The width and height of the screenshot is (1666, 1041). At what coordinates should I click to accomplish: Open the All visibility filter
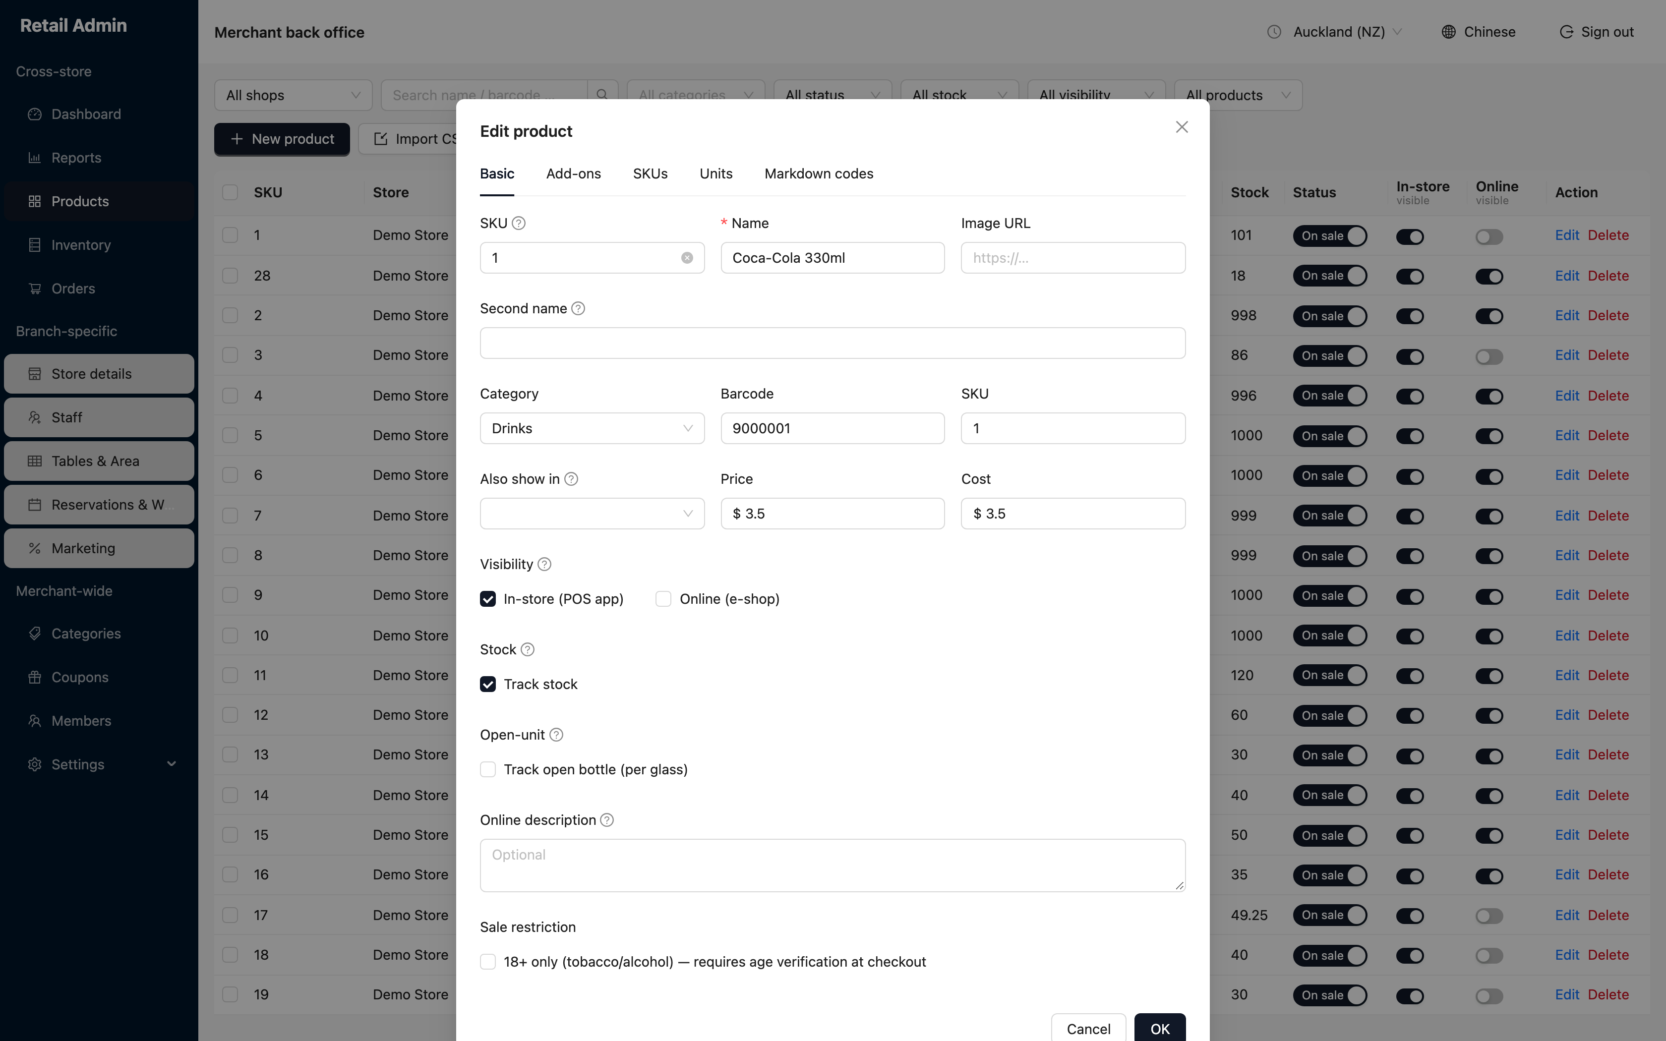1096,95
